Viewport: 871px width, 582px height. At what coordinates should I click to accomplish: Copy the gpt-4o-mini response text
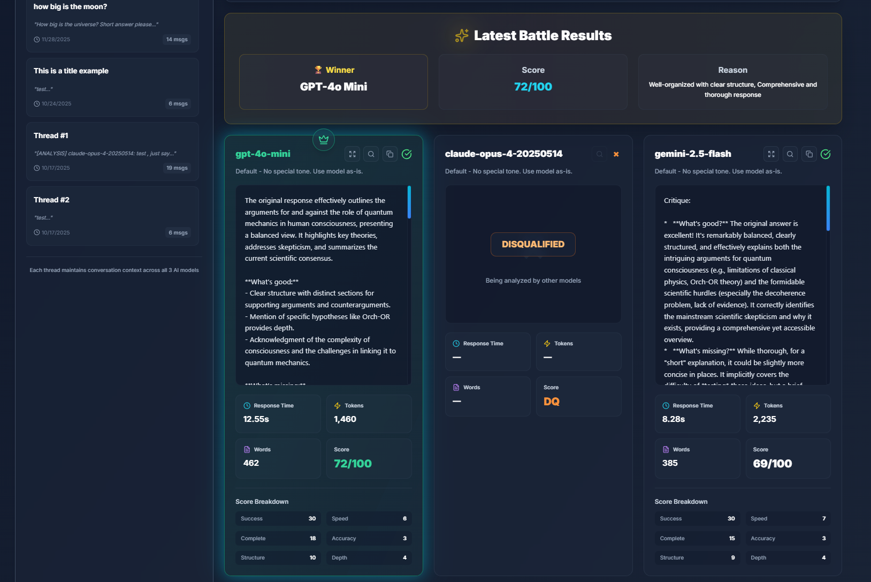point(389,154)
